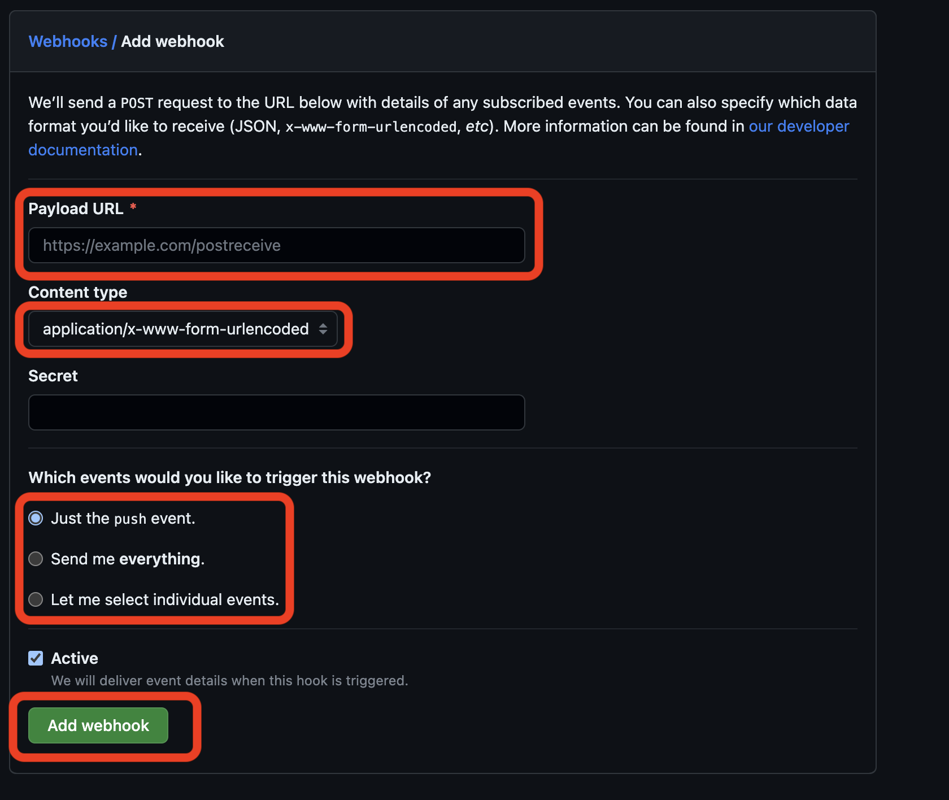Pick "Let me select individual events"
The width and height of the screenshot is (949, 800).
tap(36, 599)
